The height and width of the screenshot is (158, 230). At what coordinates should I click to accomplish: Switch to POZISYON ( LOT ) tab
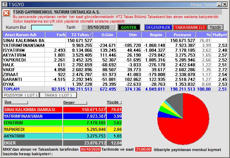(21, 95)
